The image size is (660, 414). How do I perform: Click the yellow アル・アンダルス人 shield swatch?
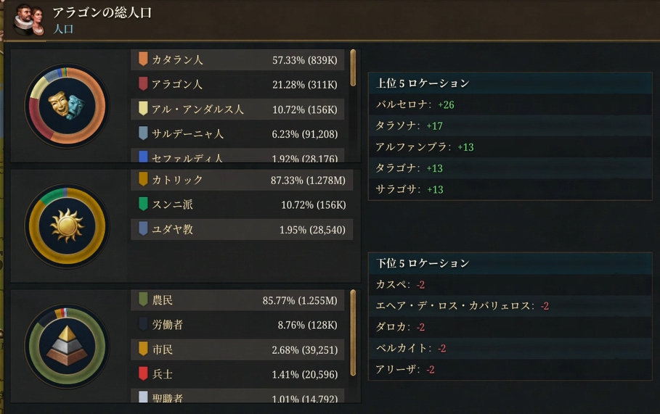pyautogui.click(x=143, y=109)
